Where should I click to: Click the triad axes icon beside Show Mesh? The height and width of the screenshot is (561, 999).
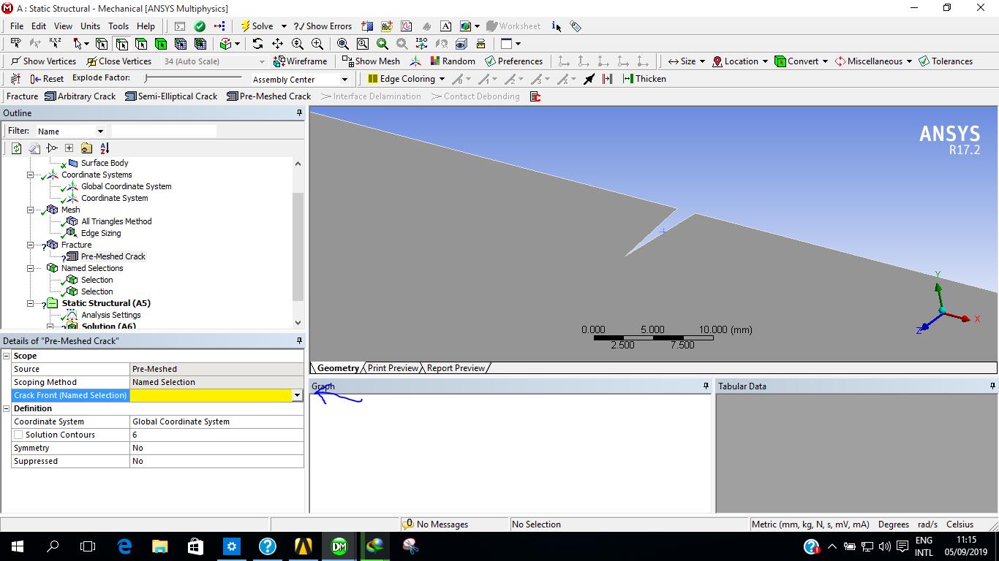coord(415,61)
